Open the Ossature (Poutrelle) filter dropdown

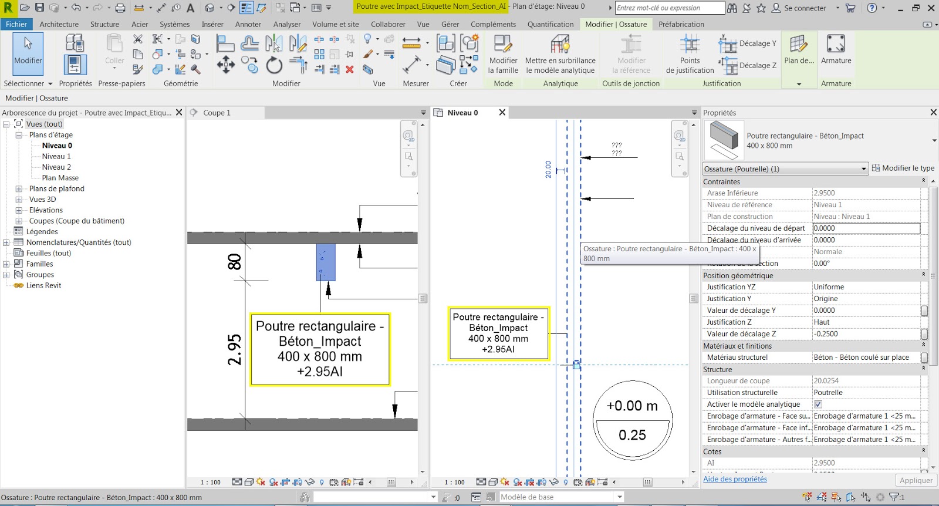tap(785, 169)
